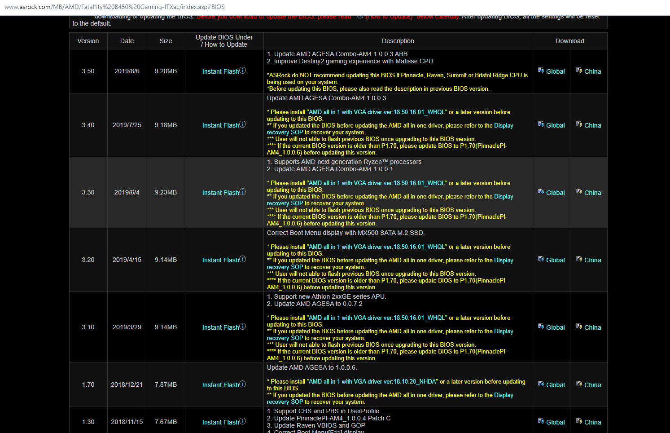
Task: Open the Instant Flash link for version 3.20
Action: point(220,260)
